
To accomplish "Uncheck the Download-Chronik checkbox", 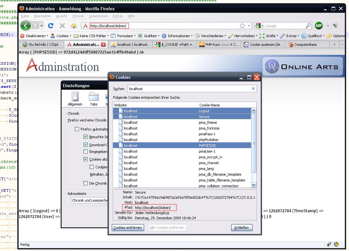I will pyautogui.click(x=85, y=145).
